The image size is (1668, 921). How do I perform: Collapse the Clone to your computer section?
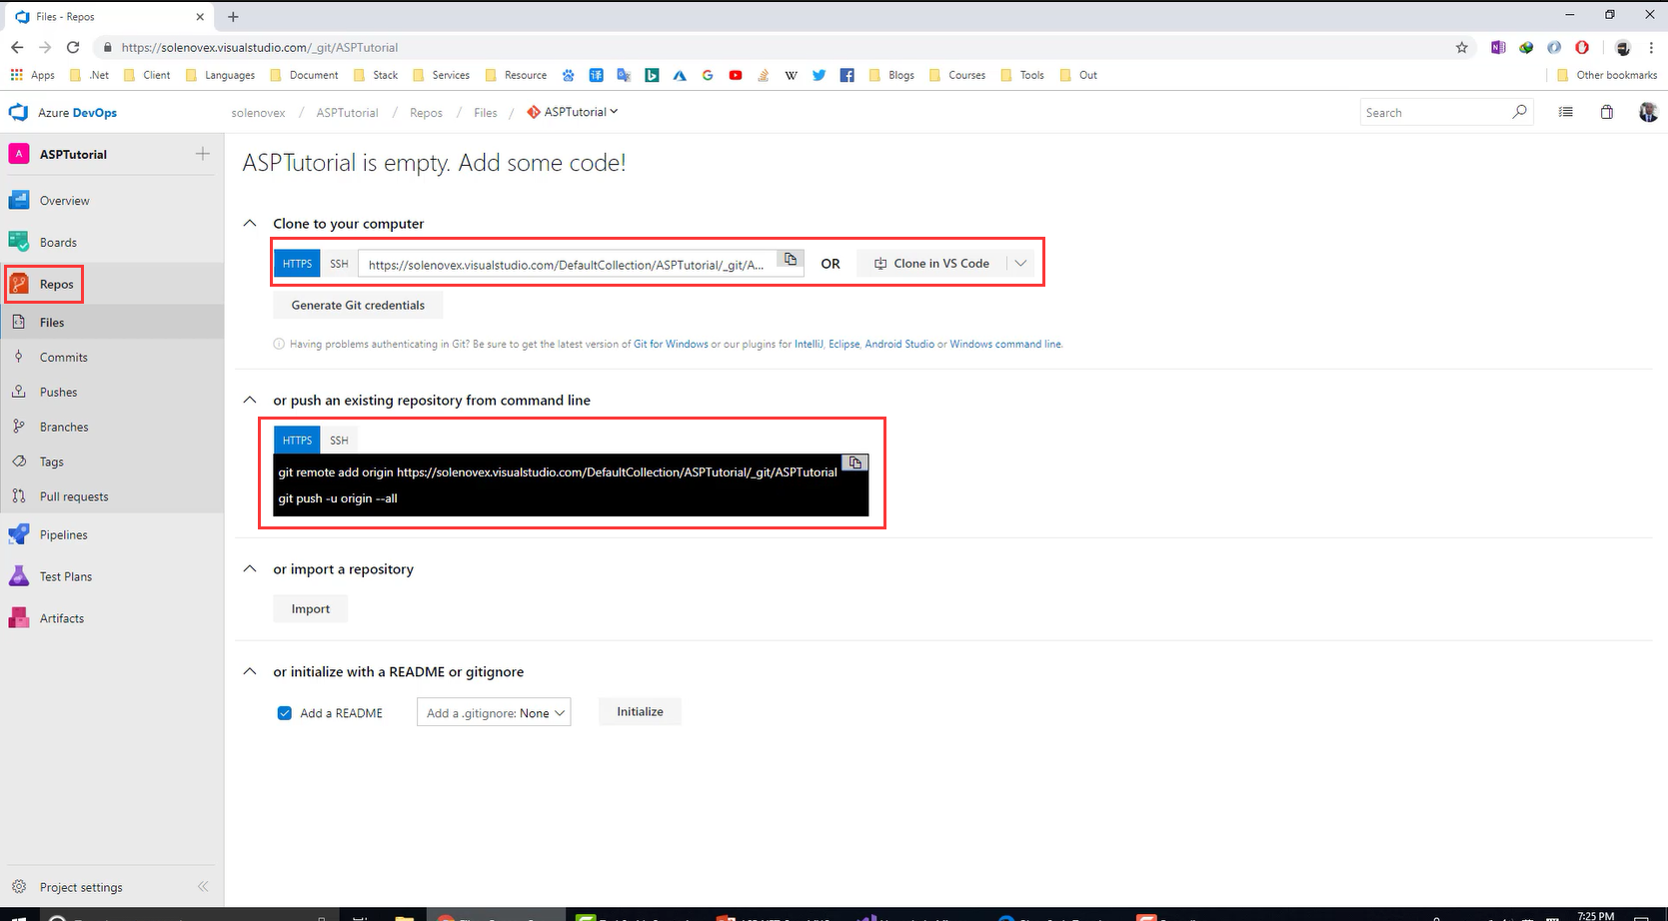(x=250, y=223)
